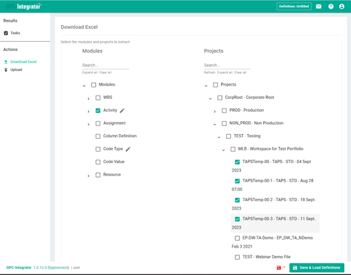Check the NON_PROD - Non Production checkbox

tap(224, 123)
